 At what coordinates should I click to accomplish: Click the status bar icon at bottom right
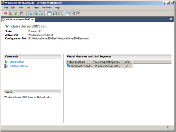(x=168, y=128)
